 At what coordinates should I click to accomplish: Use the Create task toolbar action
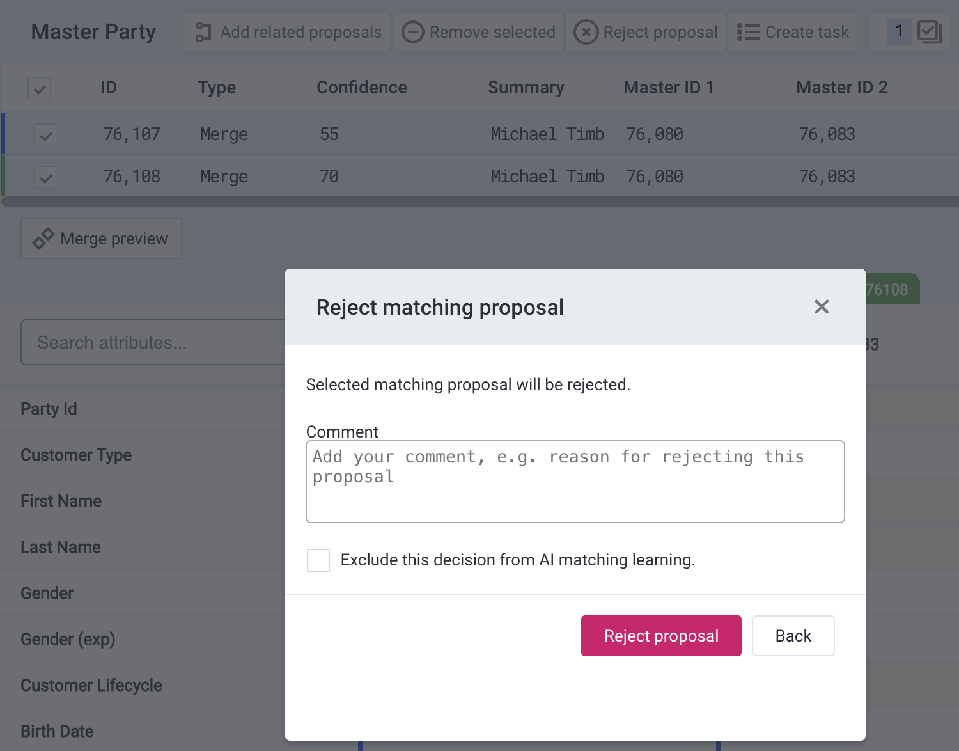tap(793, 31)
